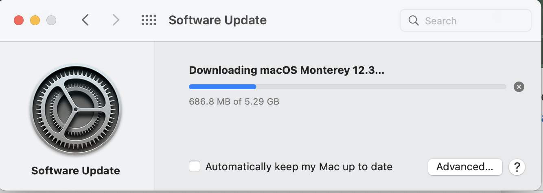The image size is (543, 193).
Task: Click the gray unfilled part of the progress bar
Action: coord(381,87)
